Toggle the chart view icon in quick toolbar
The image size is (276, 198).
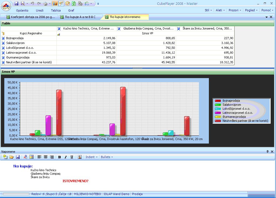point(55,3)
